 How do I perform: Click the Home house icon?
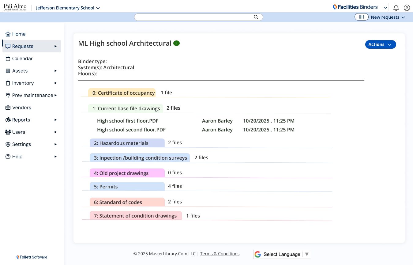pos(8,34)
